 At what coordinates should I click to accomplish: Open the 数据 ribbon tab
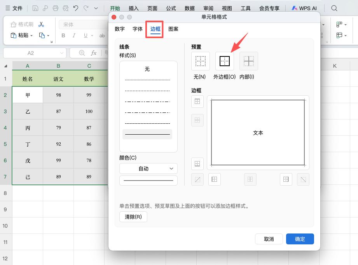[x=190, y=9]
